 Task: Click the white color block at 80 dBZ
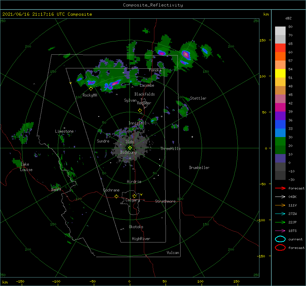tap(280, 31)
